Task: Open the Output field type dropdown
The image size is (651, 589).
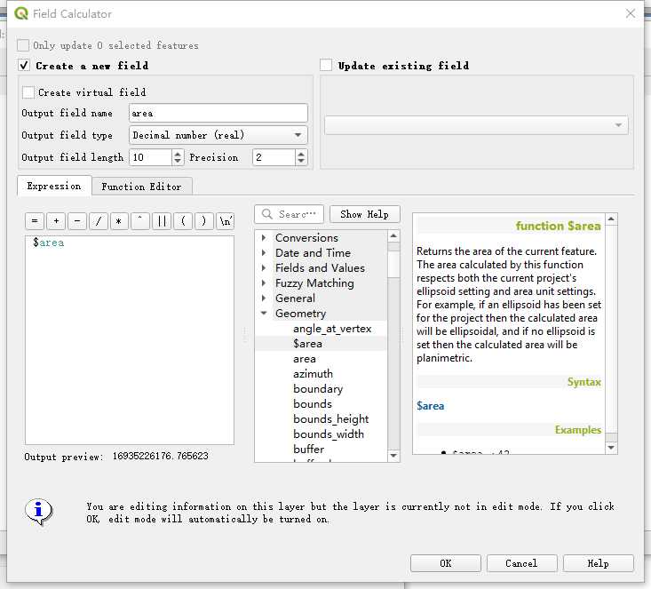Action: click(218, 135)
